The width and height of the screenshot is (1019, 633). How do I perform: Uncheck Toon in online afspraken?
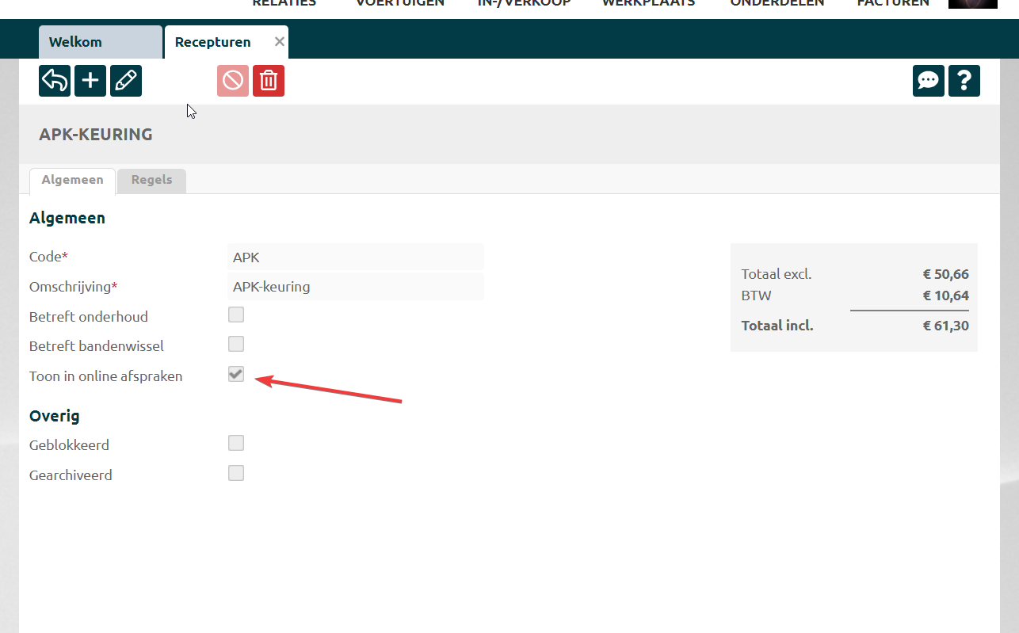coord(236,375)
